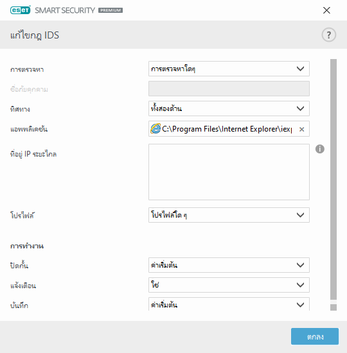The height and width of the screenshot is (353, 347).
Task: Click the แก้ไขกฎ IDS dialog title
Action: coord(35,35)
